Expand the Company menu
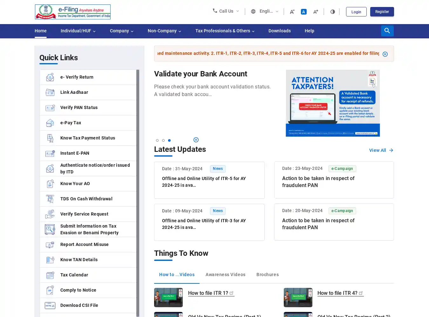This screenshot has width=429, height=317. (122, 31)
